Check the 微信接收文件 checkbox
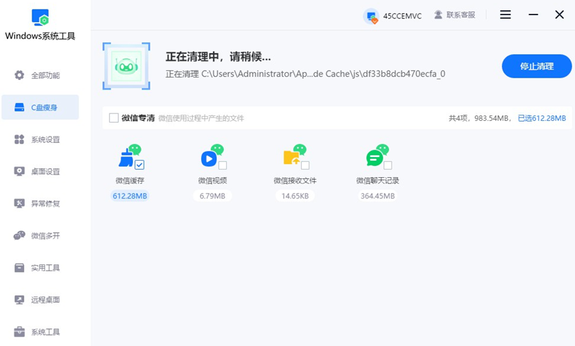 [305, 165]
